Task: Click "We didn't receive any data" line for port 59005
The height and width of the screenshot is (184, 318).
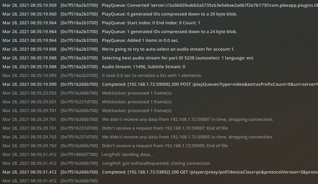Action: pyautogui.click(x=187, y=137)
